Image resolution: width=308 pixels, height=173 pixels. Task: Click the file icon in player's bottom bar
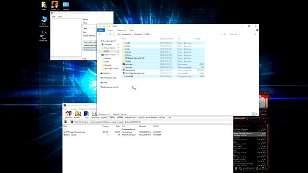[263, 169]
